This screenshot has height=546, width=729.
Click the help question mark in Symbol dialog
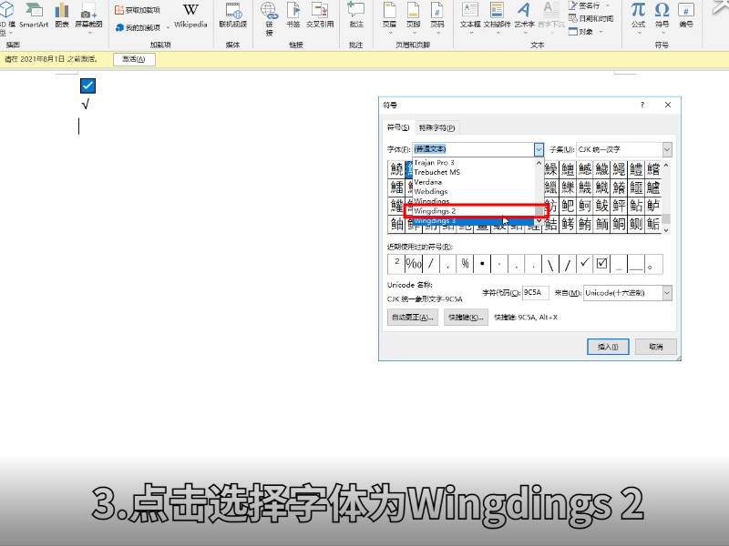point(642,105)
